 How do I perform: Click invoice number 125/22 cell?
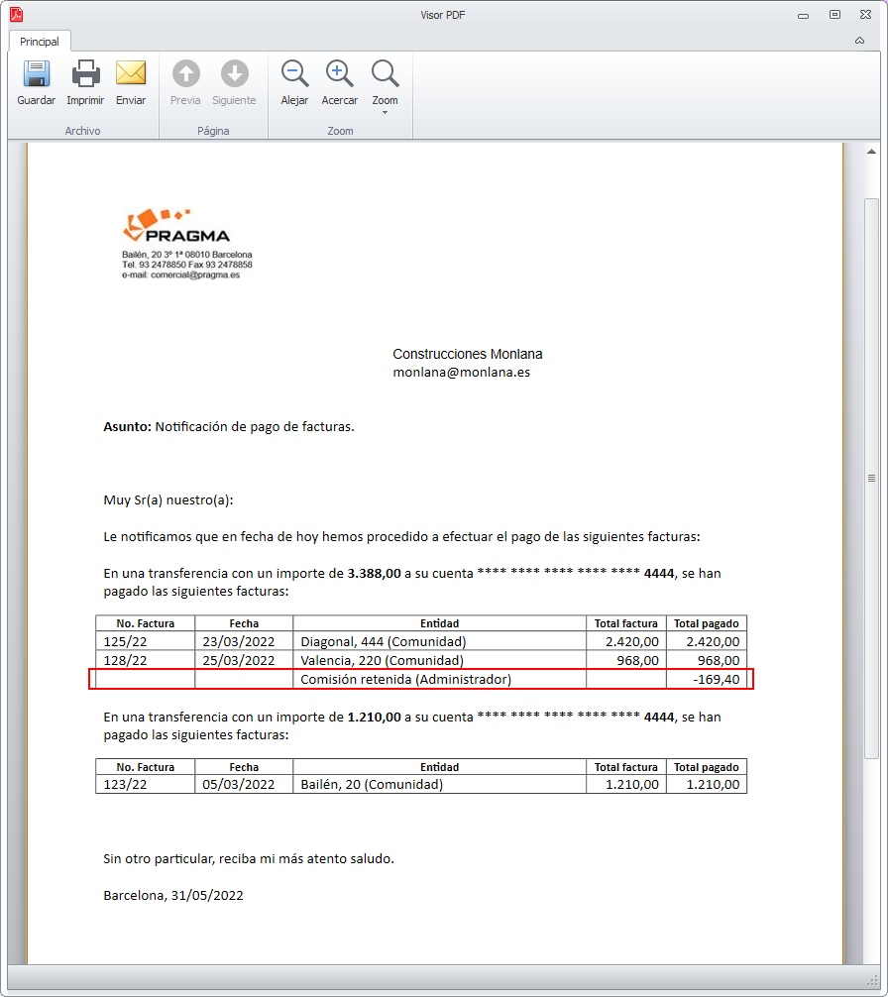click(146, 641)
